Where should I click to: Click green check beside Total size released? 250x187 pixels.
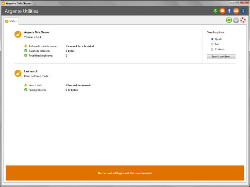click(26, 51)
